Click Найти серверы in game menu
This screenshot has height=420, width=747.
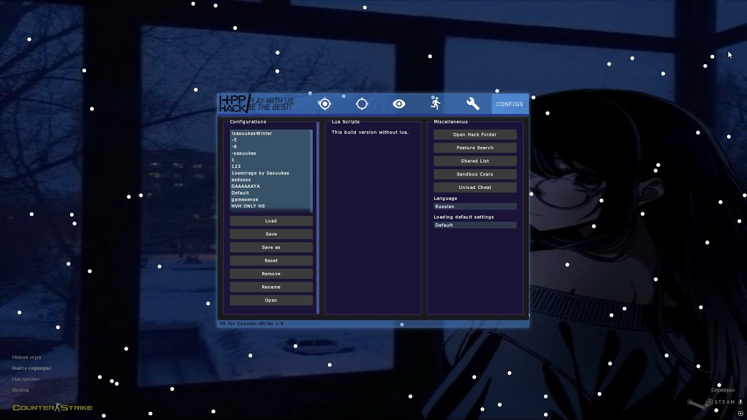coord(32,368)
